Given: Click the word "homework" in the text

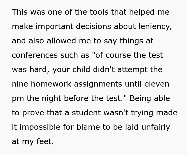Looking at the screenshot, I should (x=51, y=84).
